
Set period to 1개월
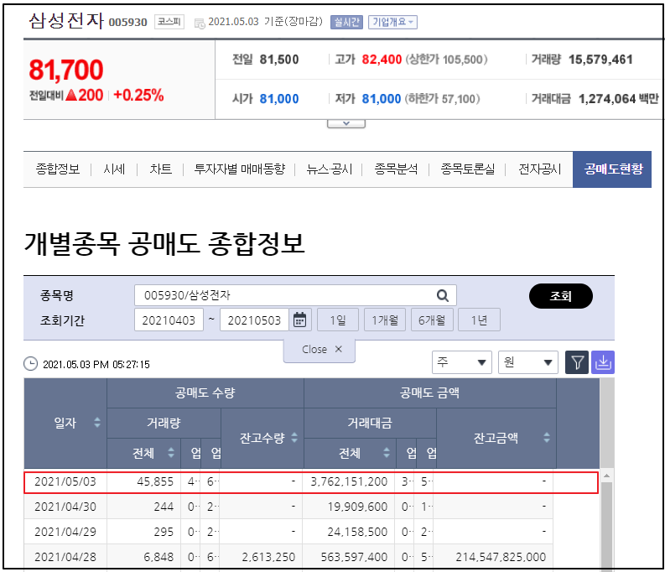[385, 320]
